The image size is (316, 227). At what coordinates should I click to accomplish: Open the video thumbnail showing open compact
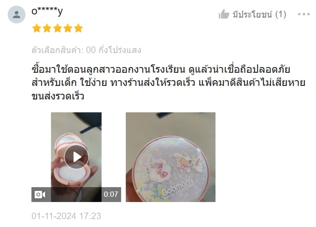coord(76,157)
